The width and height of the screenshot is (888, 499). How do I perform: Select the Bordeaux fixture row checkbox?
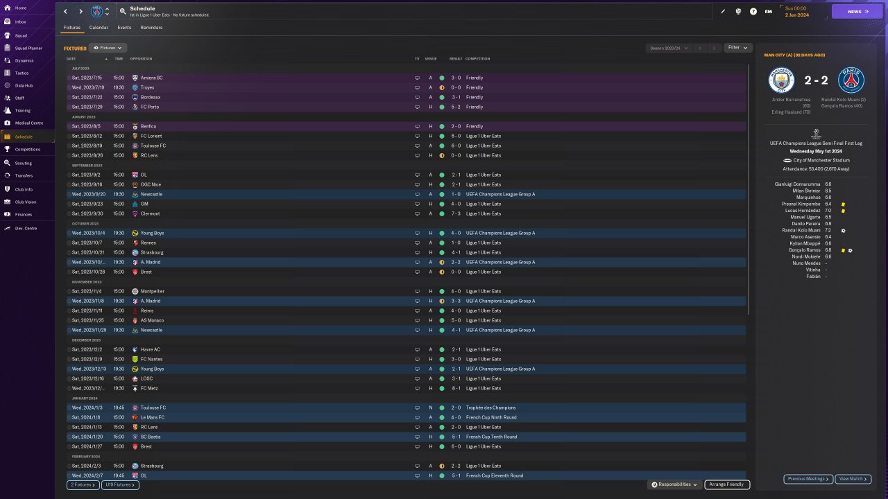(69, 97)
